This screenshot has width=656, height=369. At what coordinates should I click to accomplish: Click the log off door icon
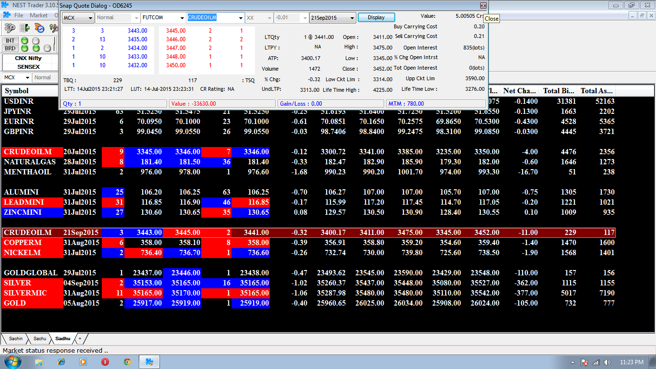(x=25, y=28)
